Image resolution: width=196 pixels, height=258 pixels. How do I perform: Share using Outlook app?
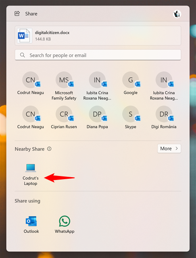pos(31,225)
